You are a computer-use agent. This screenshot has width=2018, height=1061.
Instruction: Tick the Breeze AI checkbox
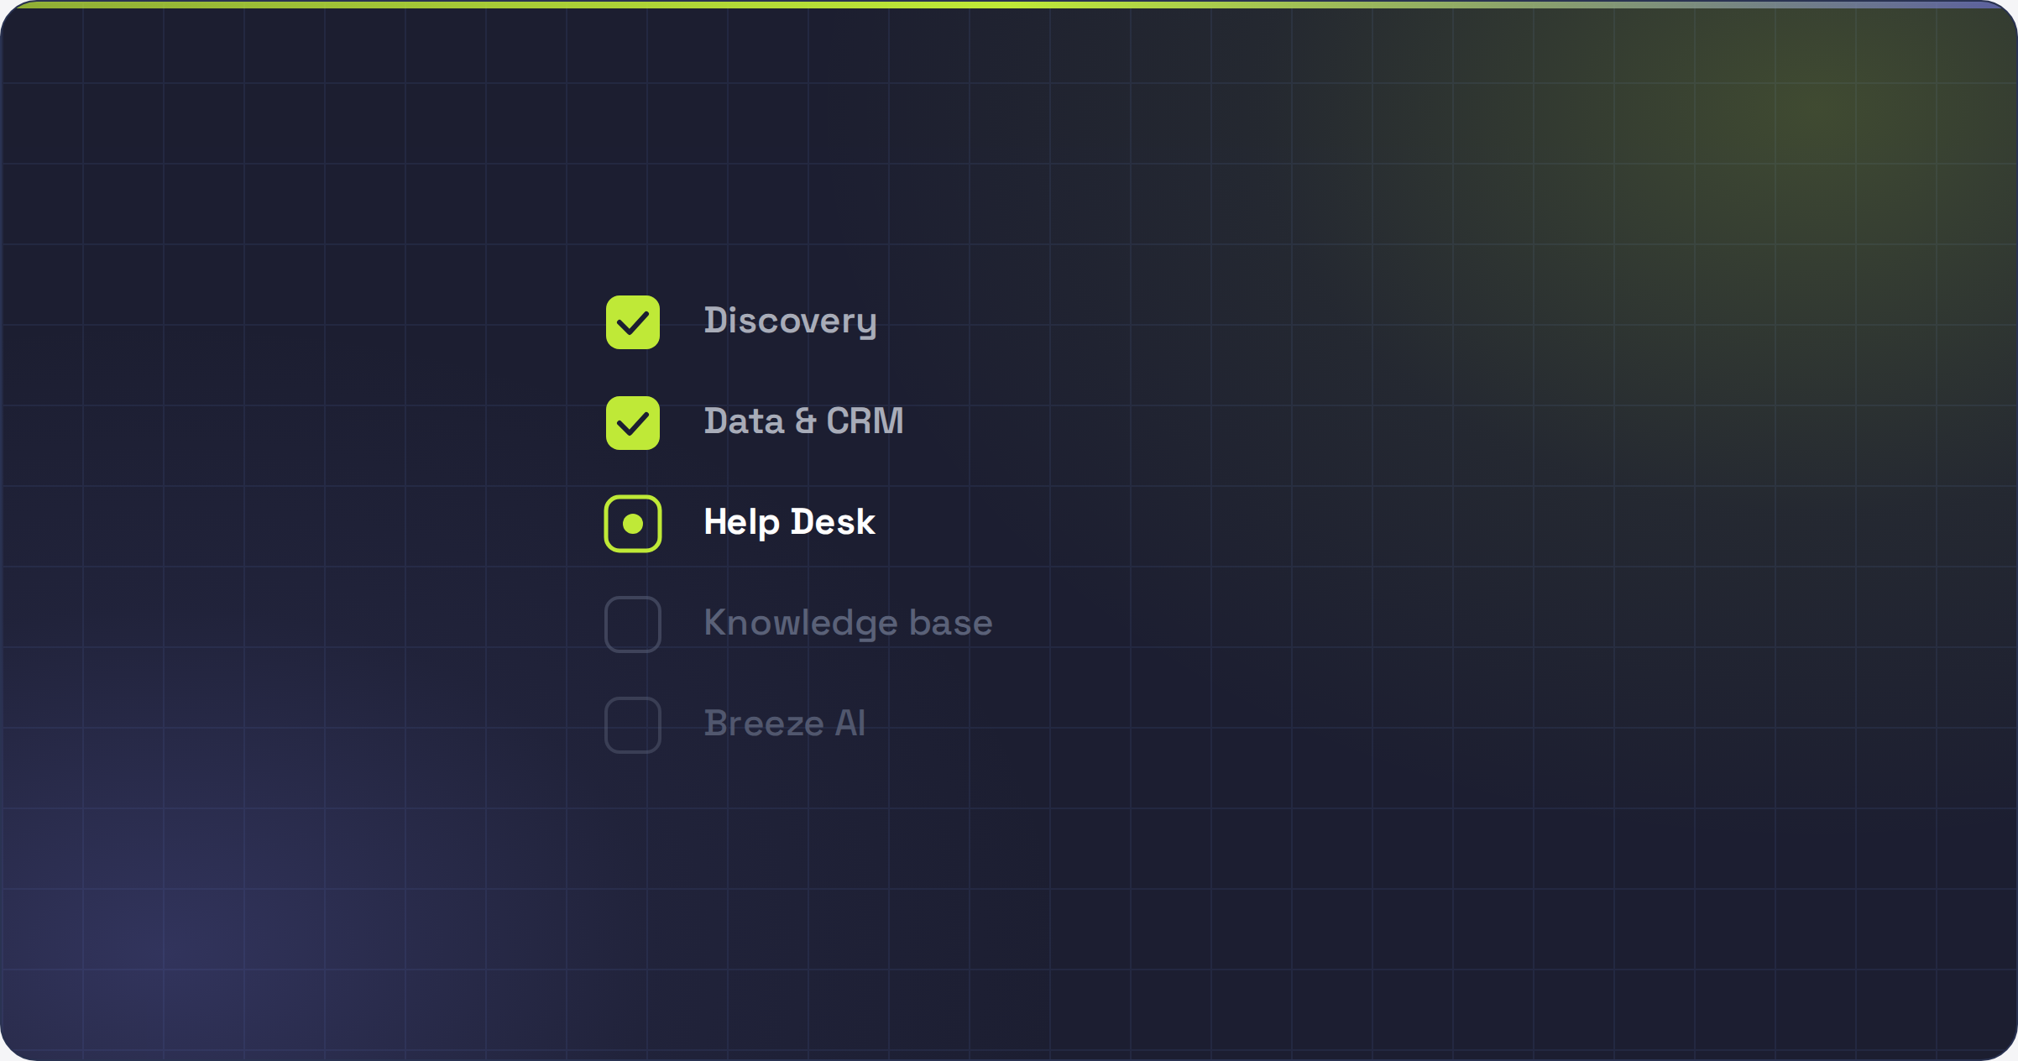pyautogui.click(x=633, y=725)
